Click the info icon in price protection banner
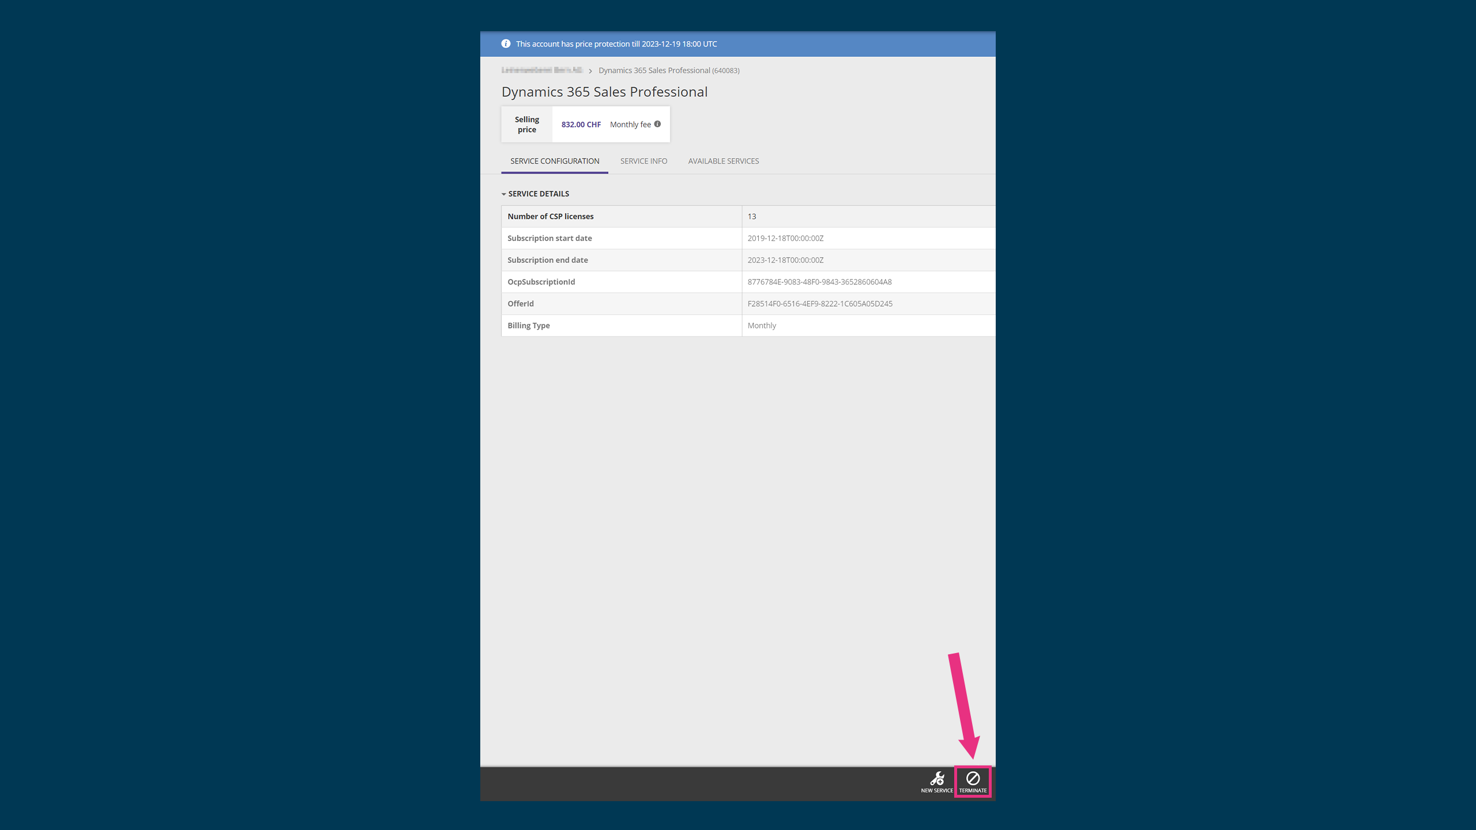 pos(506,44)
